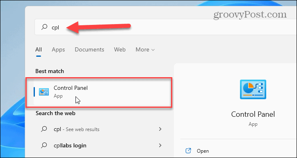Switch to the Apps tab
The image size is (297, 158).
tap(58, 49)
